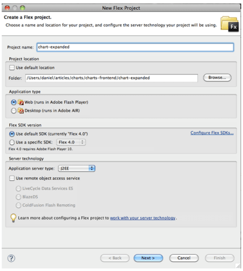Click the Flex project folder Fx icon
The height and width of the screenshot is (271, 243).
[229, 24]
